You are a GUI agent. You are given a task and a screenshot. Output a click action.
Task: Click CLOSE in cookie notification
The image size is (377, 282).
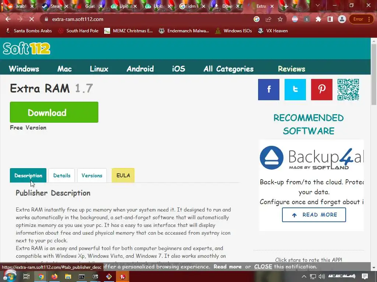263,267
